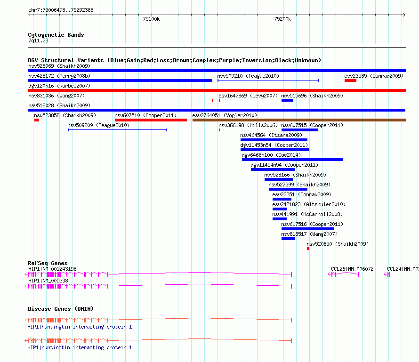Click the chr7:75006498..75292388 coordinate text

click(x=61, y=10)
